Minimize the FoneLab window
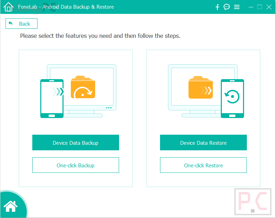Screen dimensions: 276x218 point(251,7)
